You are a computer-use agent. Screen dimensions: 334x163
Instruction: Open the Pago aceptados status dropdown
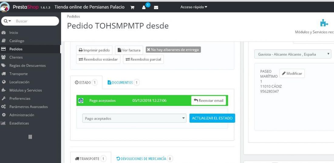point(134,118)
